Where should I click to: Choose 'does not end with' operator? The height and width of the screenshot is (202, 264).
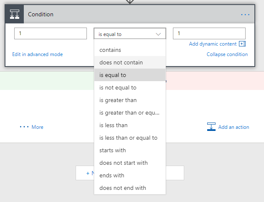130,188
